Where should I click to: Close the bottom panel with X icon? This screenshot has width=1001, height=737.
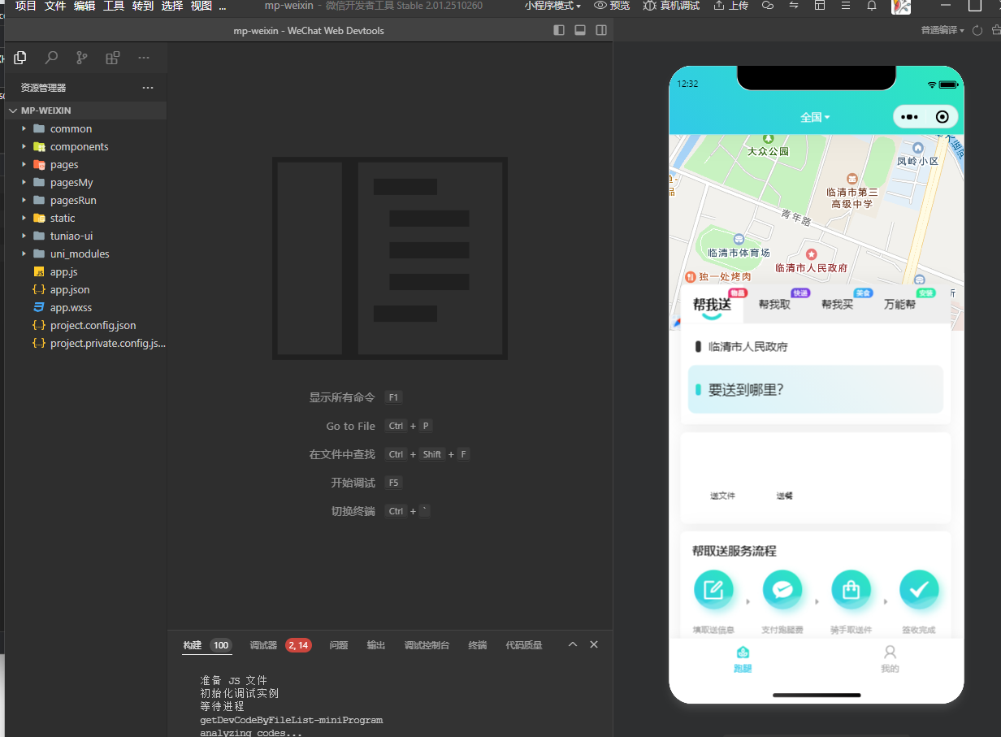coord(594,644)
